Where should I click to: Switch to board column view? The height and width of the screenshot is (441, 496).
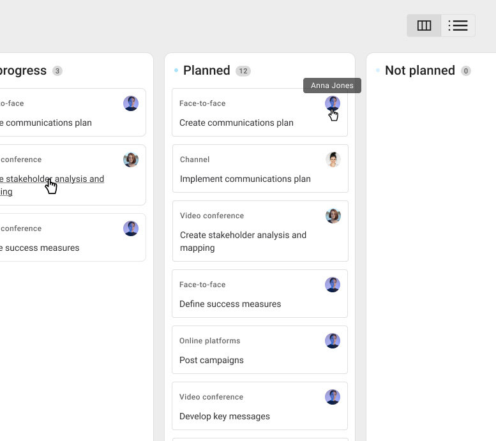[x=424, y=26]
